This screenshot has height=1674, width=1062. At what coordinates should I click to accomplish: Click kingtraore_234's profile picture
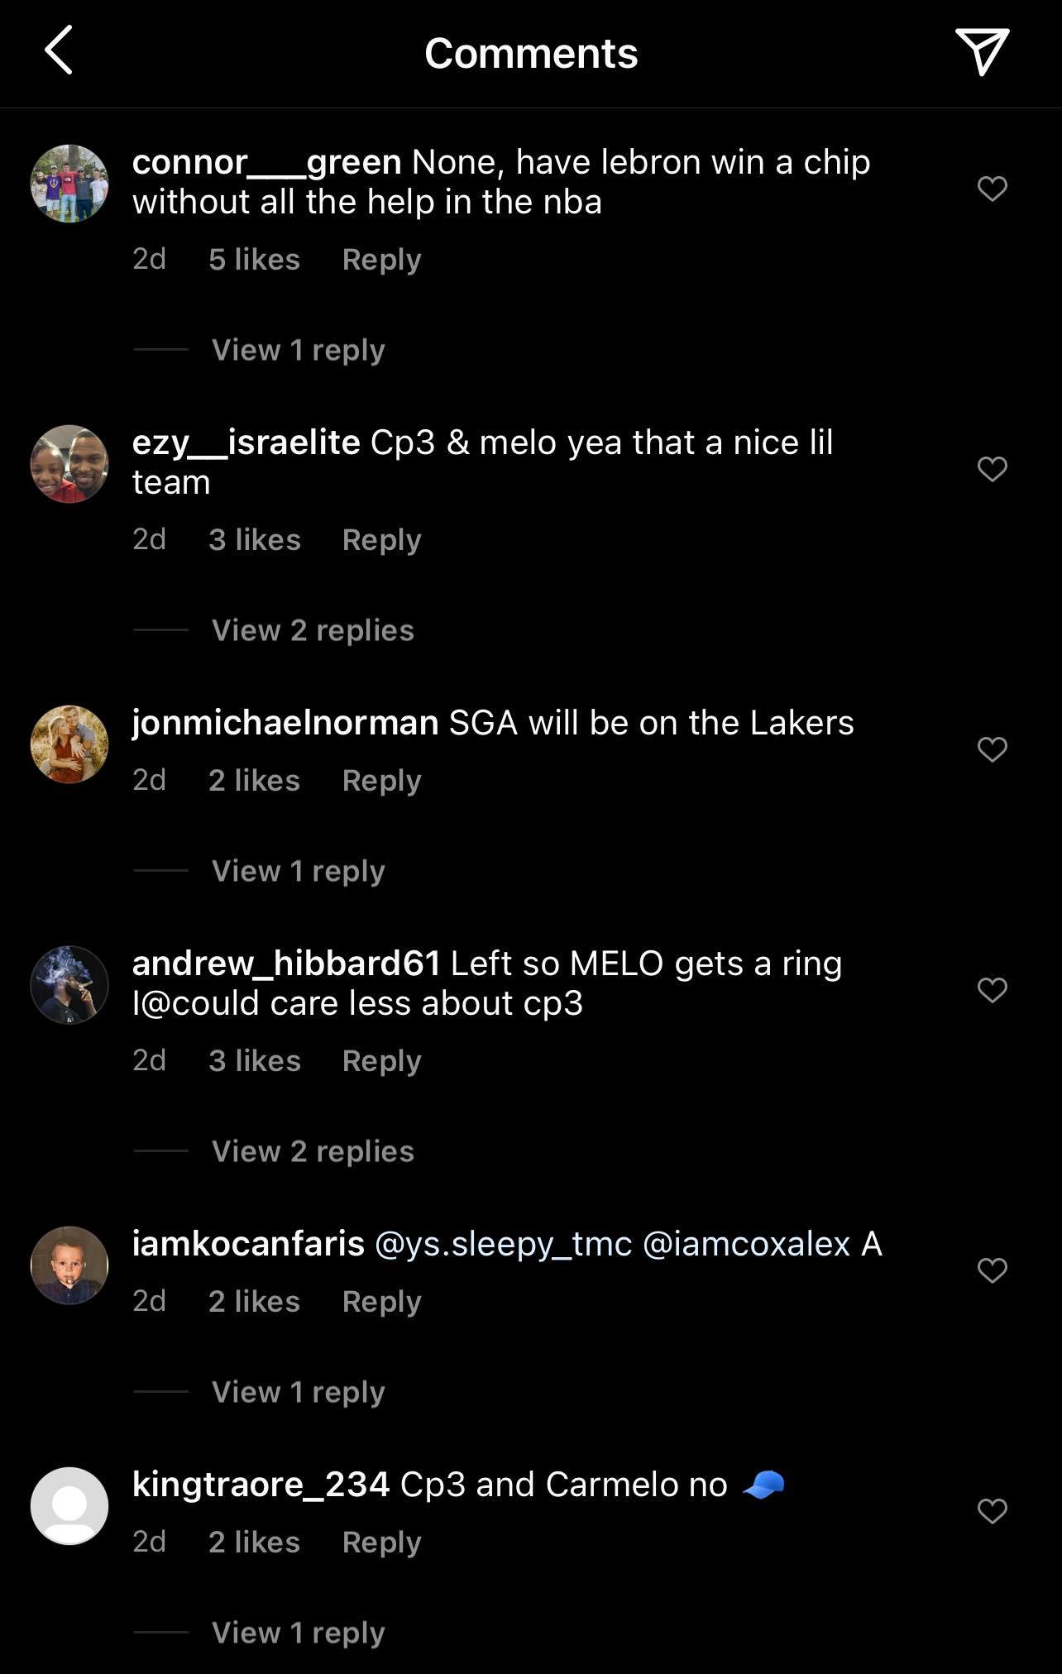70,1505
